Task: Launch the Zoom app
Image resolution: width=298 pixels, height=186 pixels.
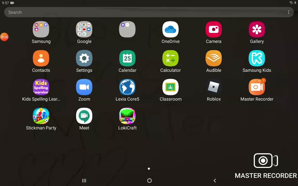Action: pos(84,88)
